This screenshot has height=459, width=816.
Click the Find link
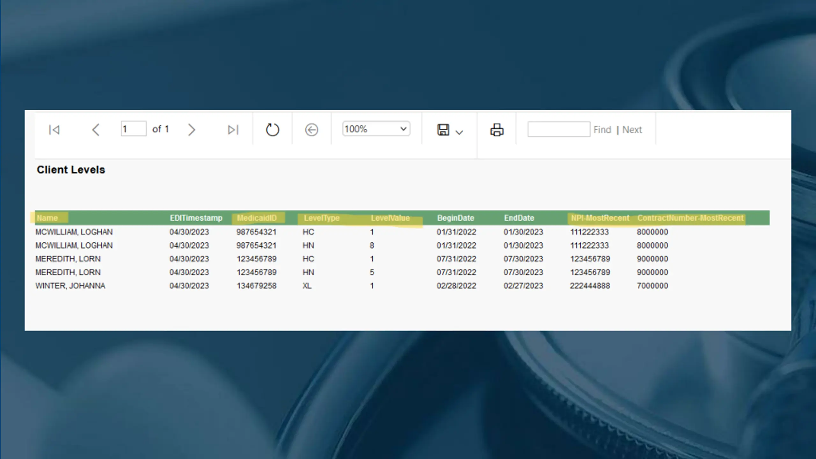[x=602, y=130]
